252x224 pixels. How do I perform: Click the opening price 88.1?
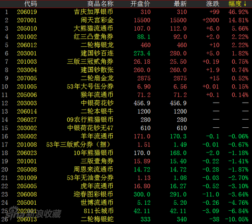pos(144,37)
